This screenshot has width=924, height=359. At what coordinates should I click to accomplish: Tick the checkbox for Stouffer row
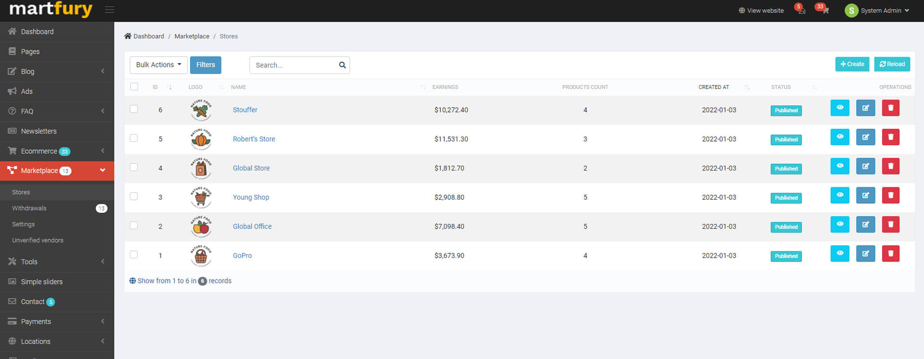(x=134, y=109)
